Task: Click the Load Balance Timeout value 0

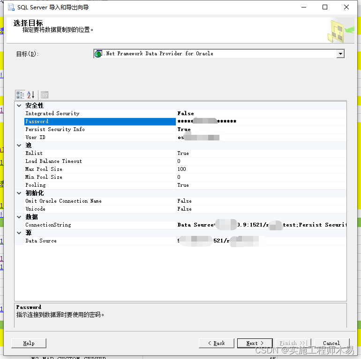Action: (x=261, y=161)
